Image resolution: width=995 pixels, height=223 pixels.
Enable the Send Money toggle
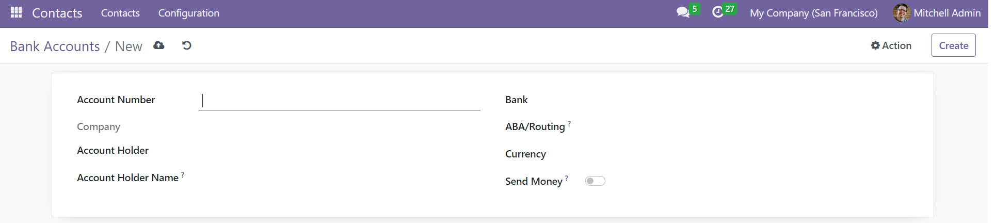[x=595, y=181]
